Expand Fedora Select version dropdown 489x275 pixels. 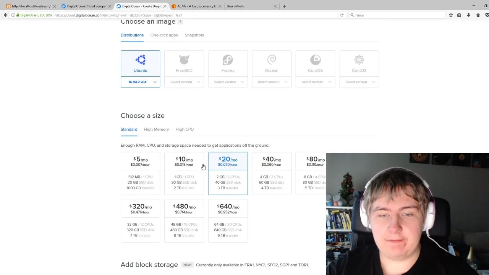(228, 82)
